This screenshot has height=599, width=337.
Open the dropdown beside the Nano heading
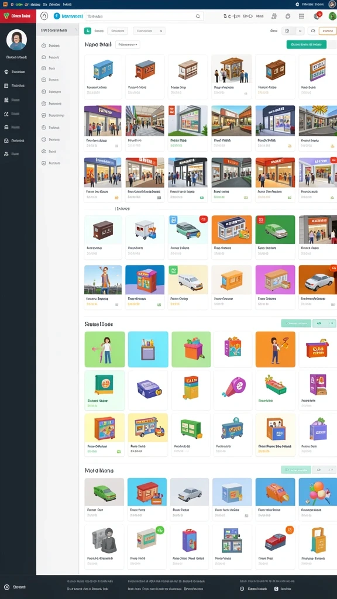coord(128,44)
